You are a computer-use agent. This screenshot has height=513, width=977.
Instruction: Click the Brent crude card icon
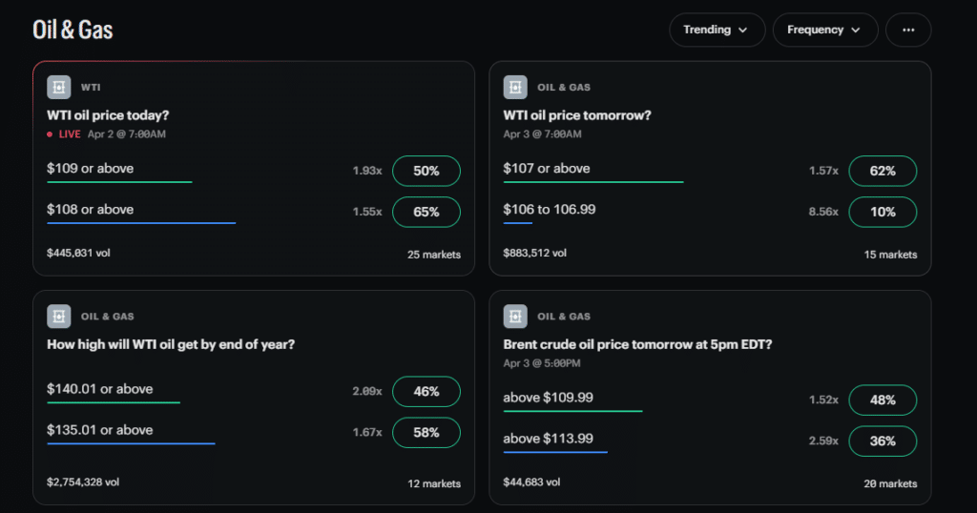[x=515, y=317]
